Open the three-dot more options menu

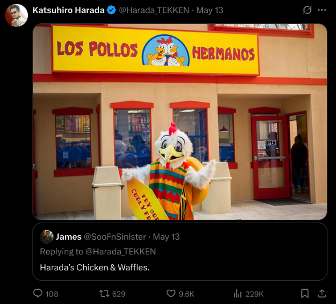pos(322,10)
